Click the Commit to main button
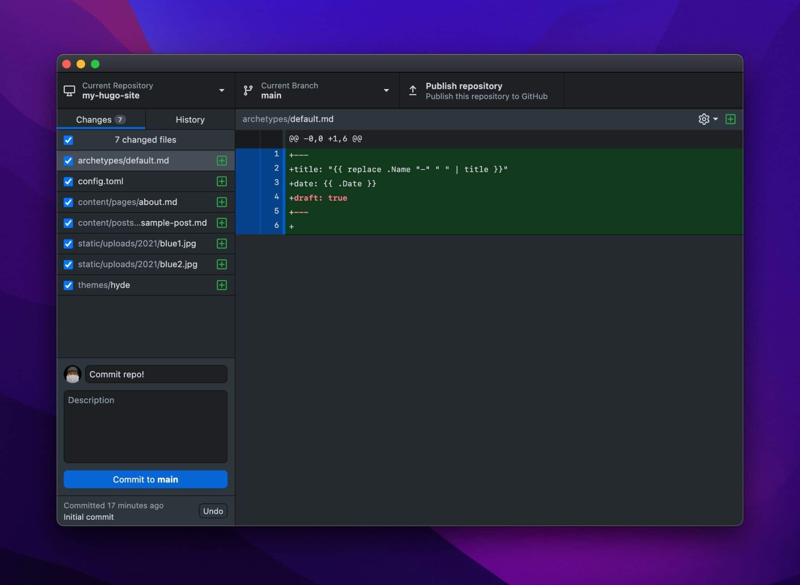The height and width of the screenshot is (585, 800). pyautogui.click(x=145, y=479)
